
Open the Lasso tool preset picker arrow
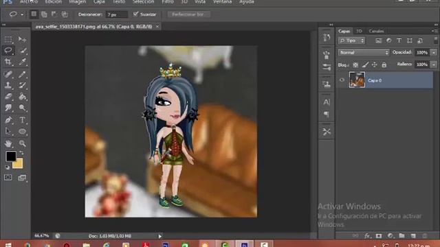22,14
